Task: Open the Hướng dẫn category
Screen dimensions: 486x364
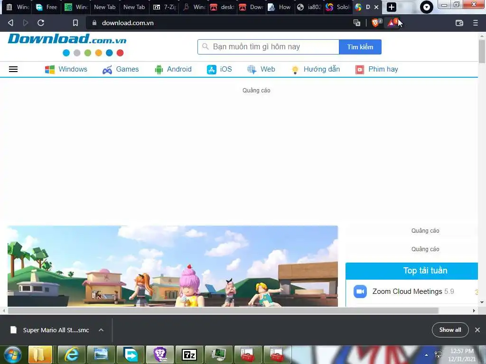Action: tap(316, 69)
